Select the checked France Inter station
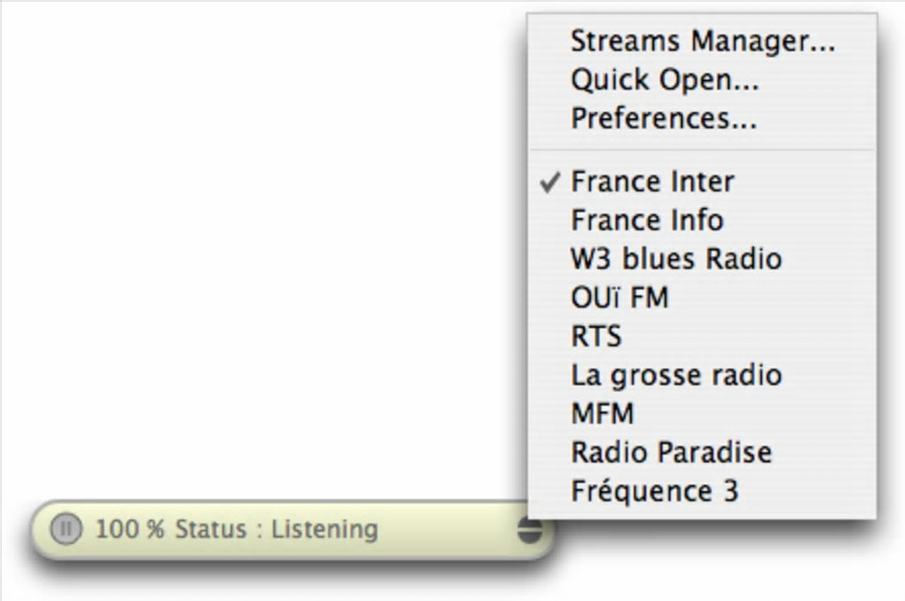This screenshot has width=905, height=601. coord(652,182)
